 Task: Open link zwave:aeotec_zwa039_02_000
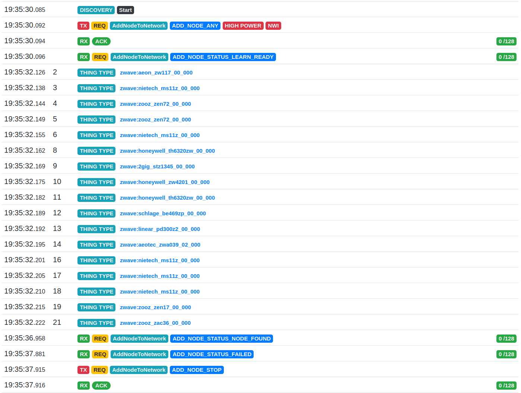click(160, 245)
